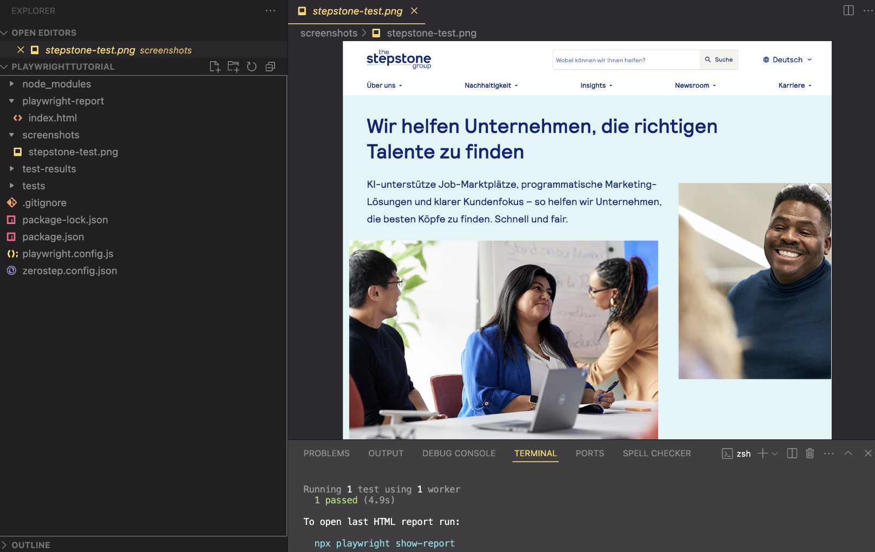The image size is (875, 552).
Task: Collapse all folders with the collapse icon
Action: (270, 67)
